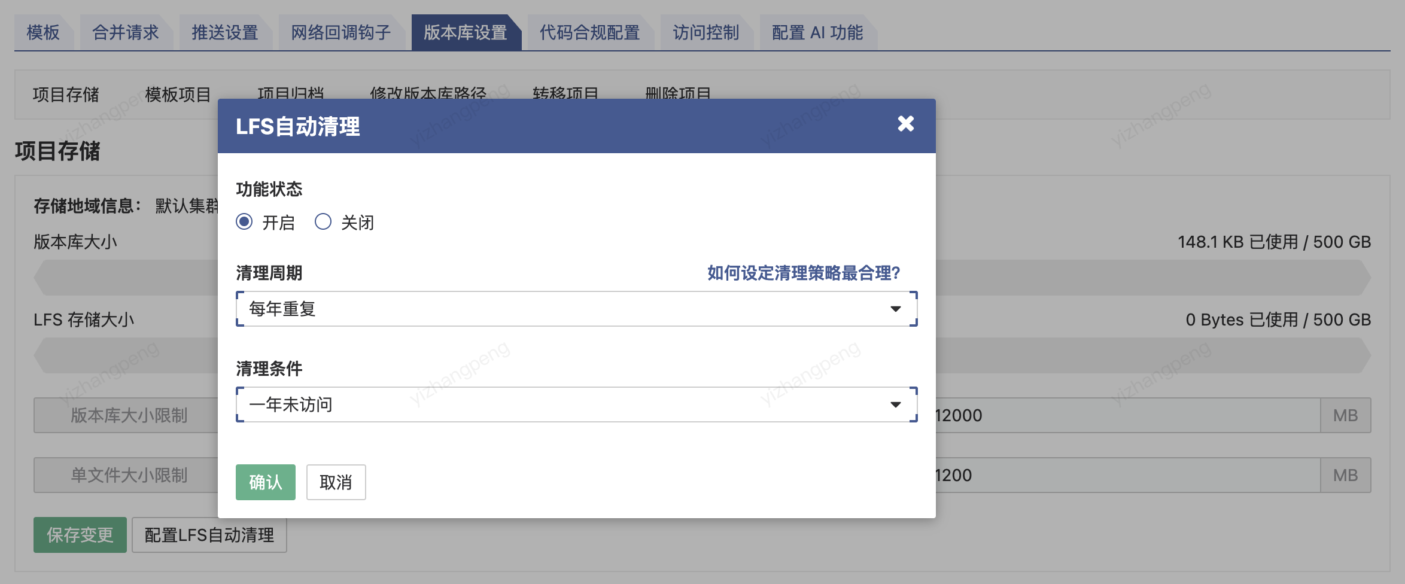Go to the 网络回调钩子 tab

coord(340,32)
